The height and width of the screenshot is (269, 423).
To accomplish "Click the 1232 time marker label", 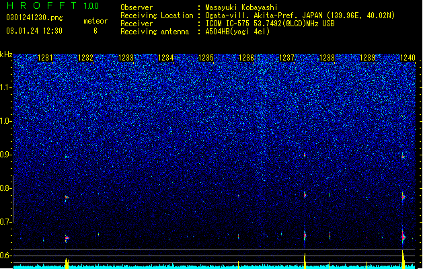I will pyautogui.click(x=85, y=58).
